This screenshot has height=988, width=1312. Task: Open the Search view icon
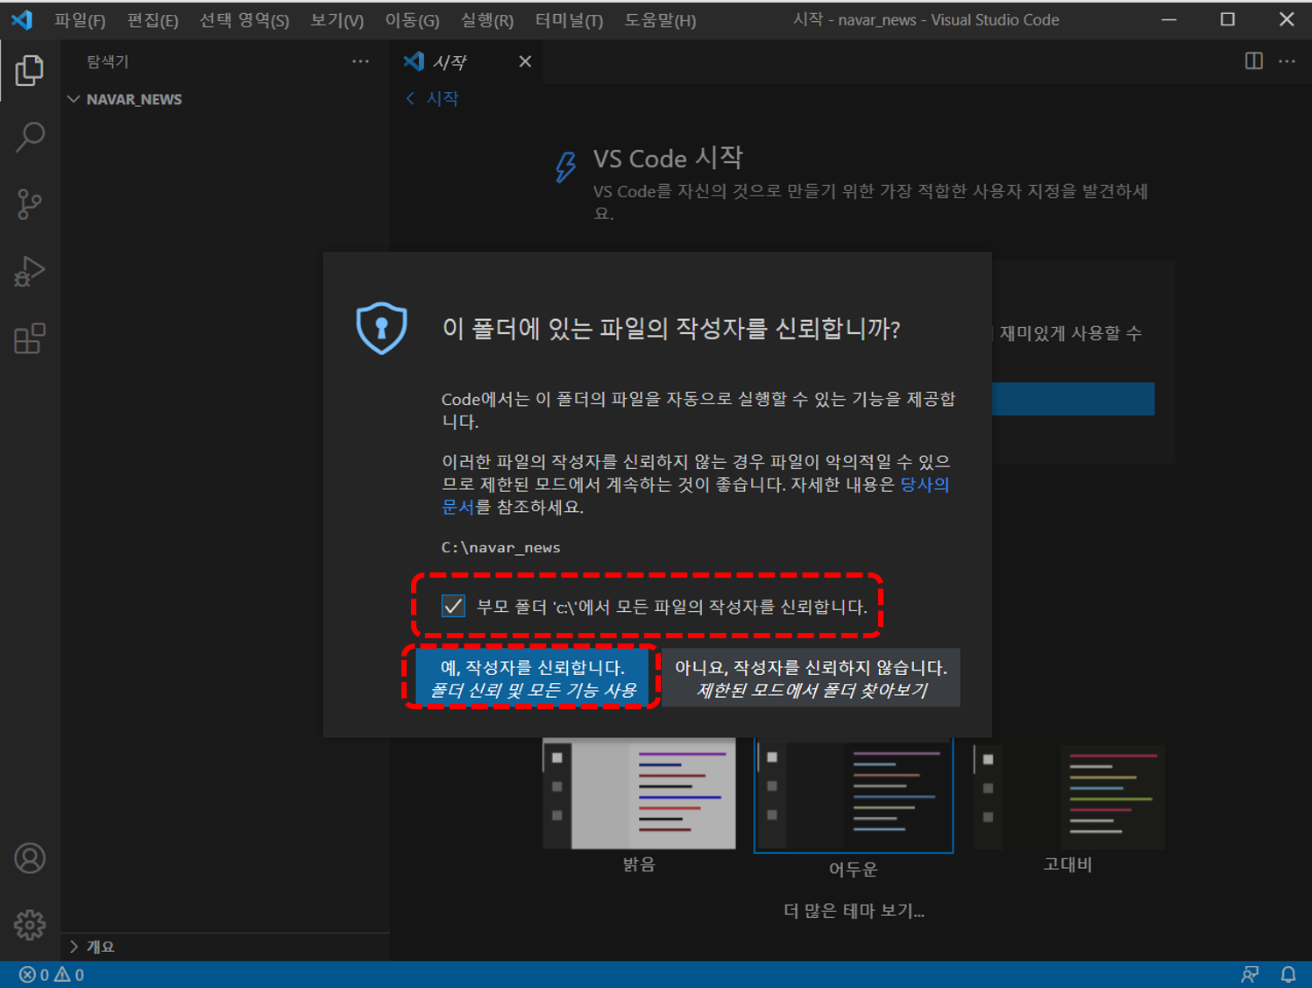click(x=30, y=137)
